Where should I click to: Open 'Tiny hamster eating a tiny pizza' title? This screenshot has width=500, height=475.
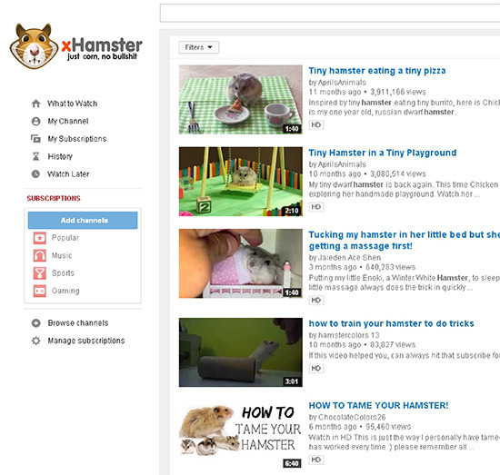377,71
